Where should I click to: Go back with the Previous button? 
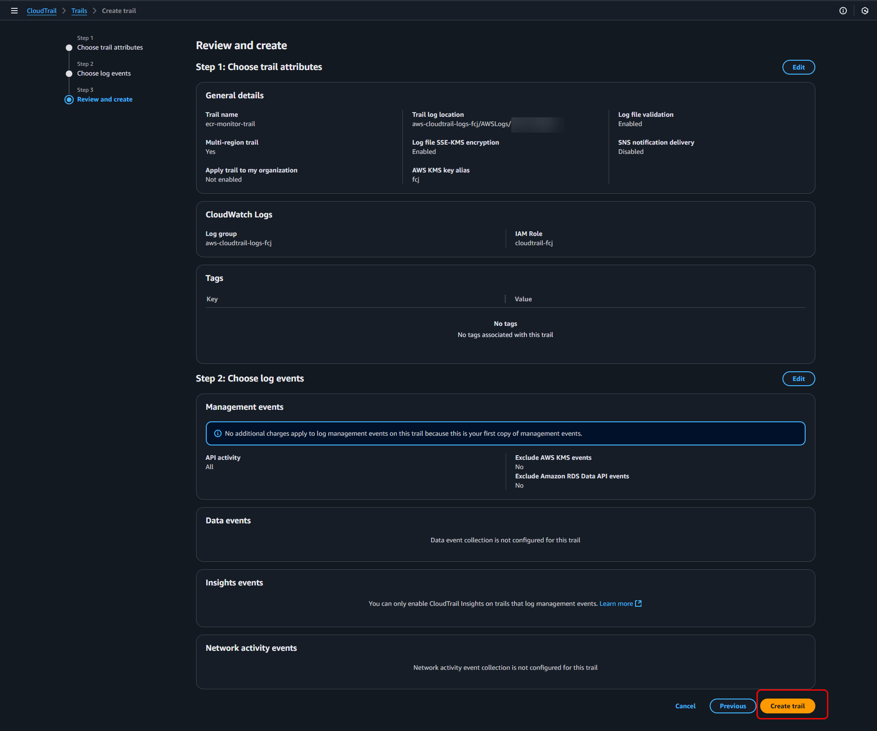732,706
